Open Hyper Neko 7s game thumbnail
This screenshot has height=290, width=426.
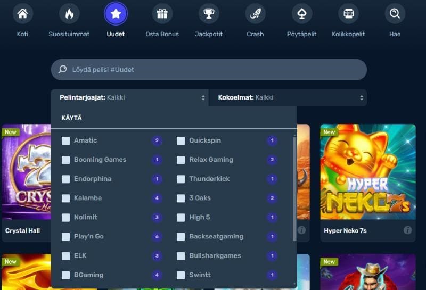tap(368, 172)
